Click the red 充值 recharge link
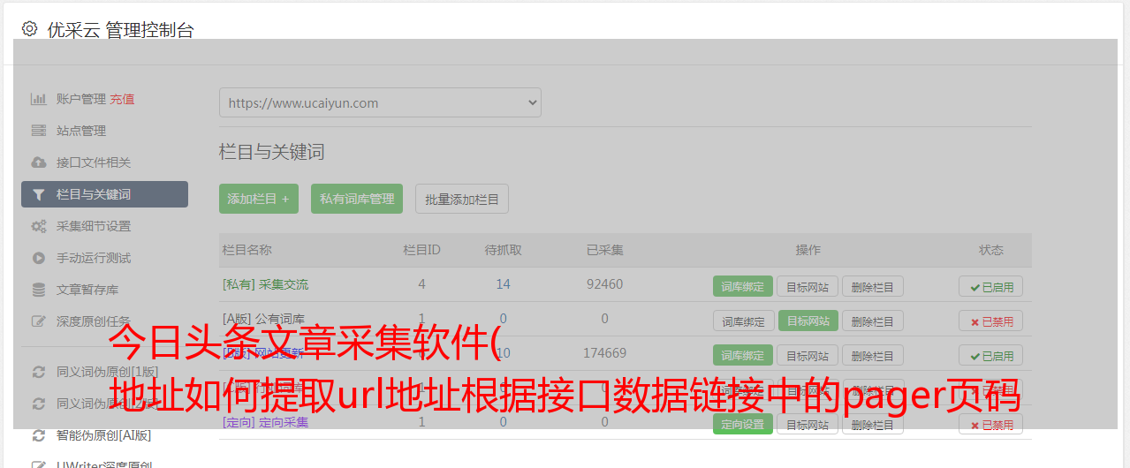The height and width of the screenshot is (468, 1130). [x=123, y=99]
